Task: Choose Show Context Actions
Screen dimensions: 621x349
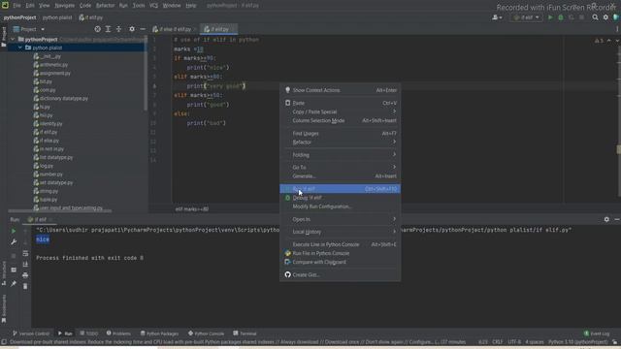Action: pos(341,90)
